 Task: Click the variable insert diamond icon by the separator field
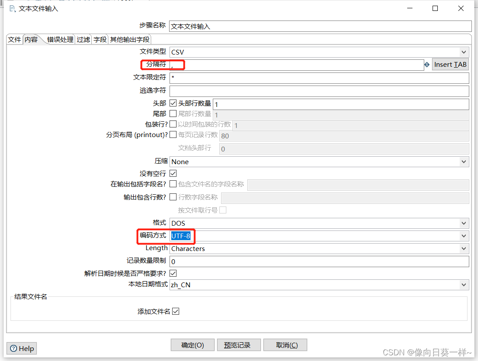pos(427,65)
